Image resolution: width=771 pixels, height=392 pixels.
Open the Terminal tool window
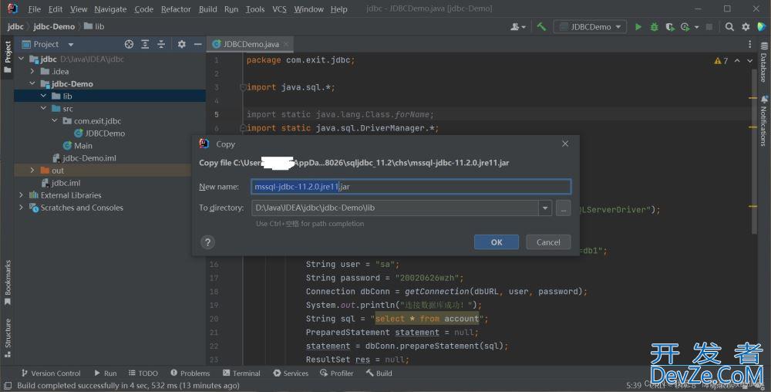point(241,373)
